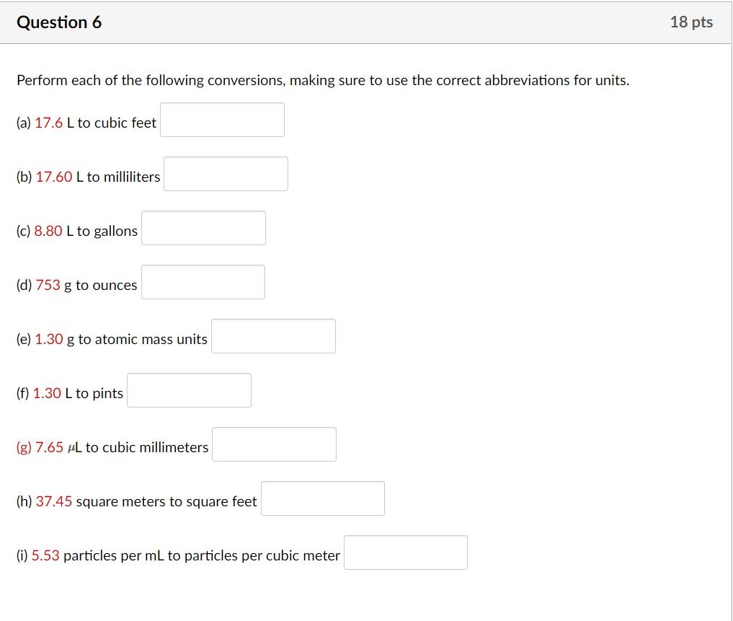733x621 pixels.
Task: Select the particles per cubic meter input field
Action: click(x=405, y=552)
